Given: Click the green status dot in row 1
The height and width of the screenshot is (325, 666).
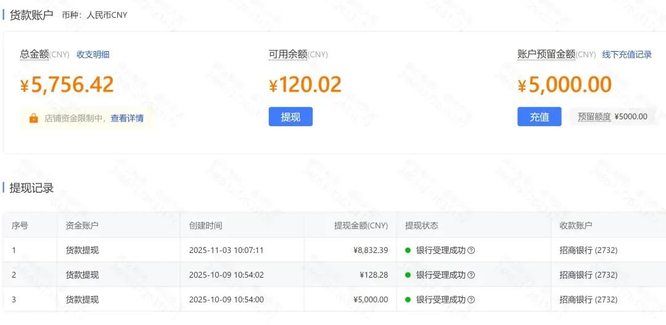Looking at the screenshot, I should (x=408, y=251).
